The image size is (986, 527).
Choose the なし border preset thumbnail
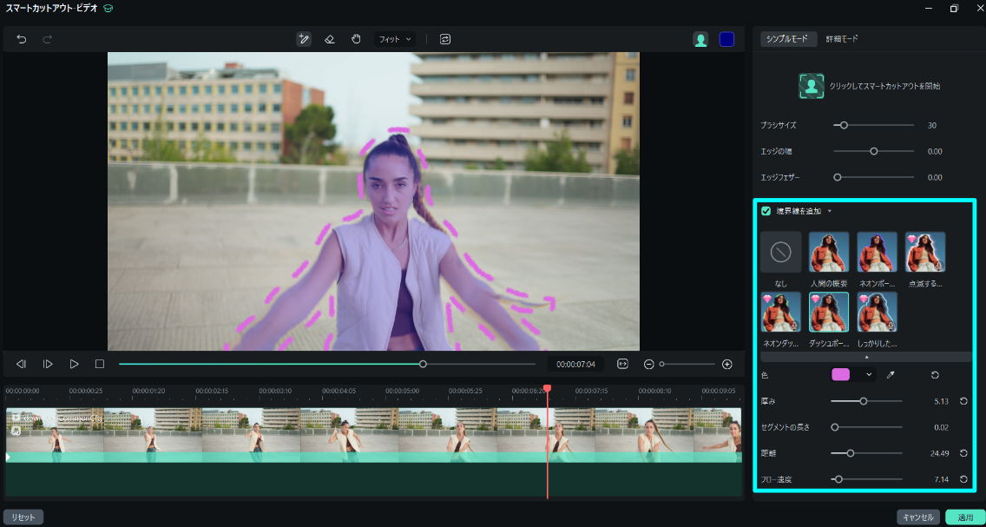pyautogui.click(x=781, y=253)
